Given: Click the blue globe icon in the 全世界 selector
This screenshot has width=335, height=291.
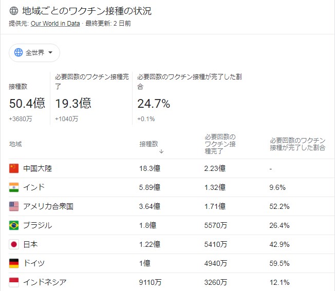Looking at the screenshot, I should 18,52.
